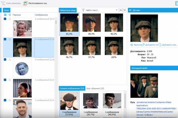Collapse the Детали panel with double chevron
This screenshot has width=178, height=118.
click(x=130, y=10)
